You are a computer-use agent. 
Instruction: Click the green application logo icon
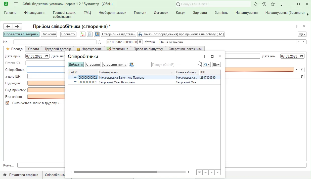(6, 4)
